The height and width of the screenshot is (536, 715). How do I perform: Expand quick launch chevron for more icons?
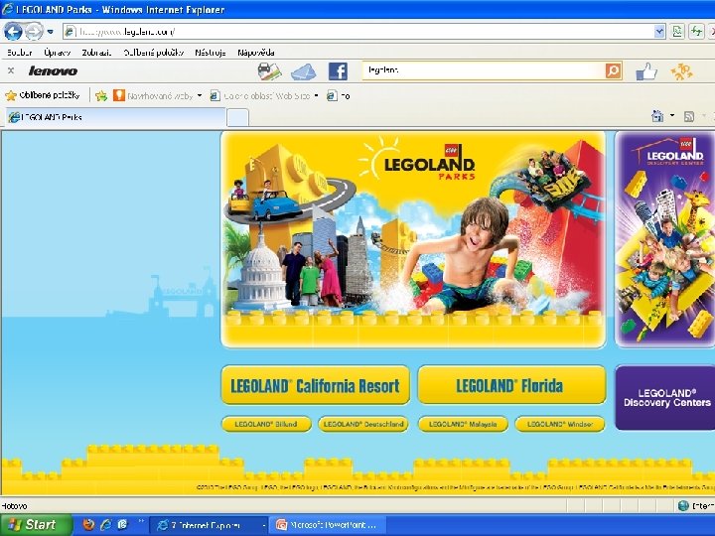tap(140, 521)
